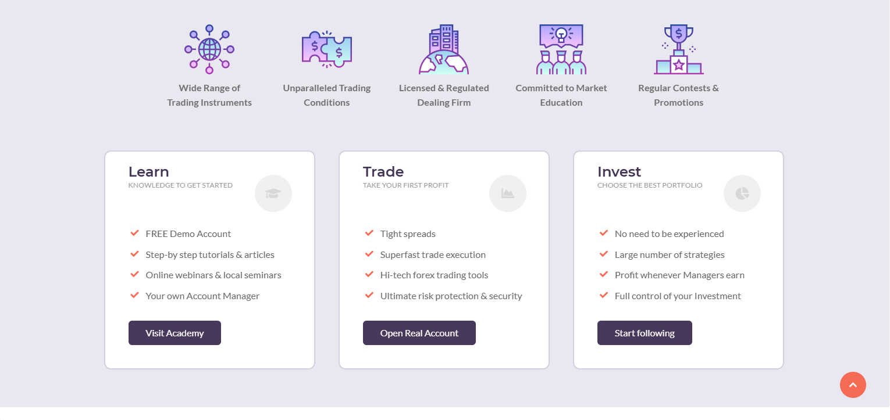Click the Licensed & Regulated Dealing Firm text
The width and height of the screenshot is (890, 420).
tap(444, 95)
